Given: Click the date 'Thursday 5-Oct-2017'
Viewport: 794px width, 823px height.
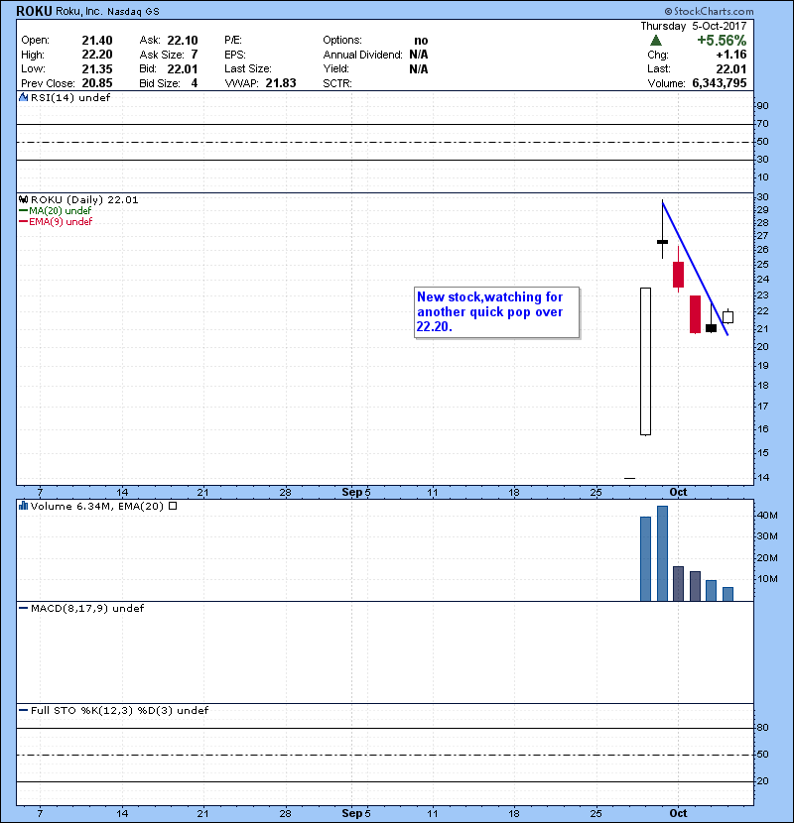Looking at the screenshot, I should (x=694, y=26).
